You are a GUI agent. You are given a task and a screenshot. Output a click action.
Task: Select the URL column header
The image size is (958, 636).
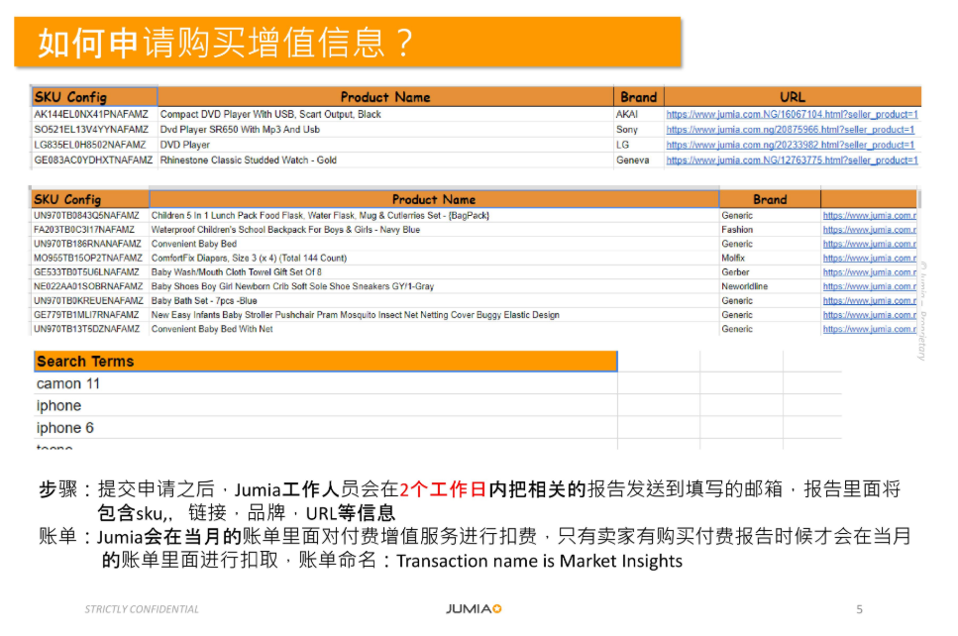pos(793,96)
